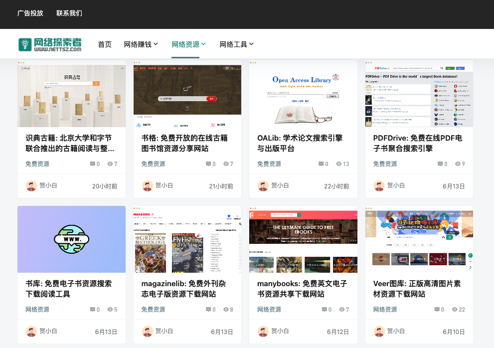Open the magazinelib article thumbnail
Screen dimensions: 494x348
[187, 239]
